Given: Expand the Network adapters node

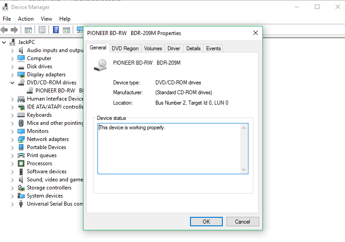Looking at the screenshot, I should point(13,139).
